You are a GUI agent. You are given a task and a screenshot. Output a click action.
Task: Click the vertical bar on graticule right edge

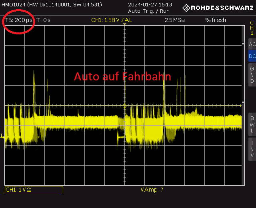coord(243,105)
